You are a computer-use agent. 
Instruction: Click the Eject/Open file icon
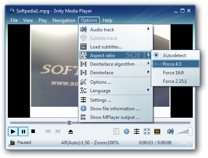click(x=71, y=132)
